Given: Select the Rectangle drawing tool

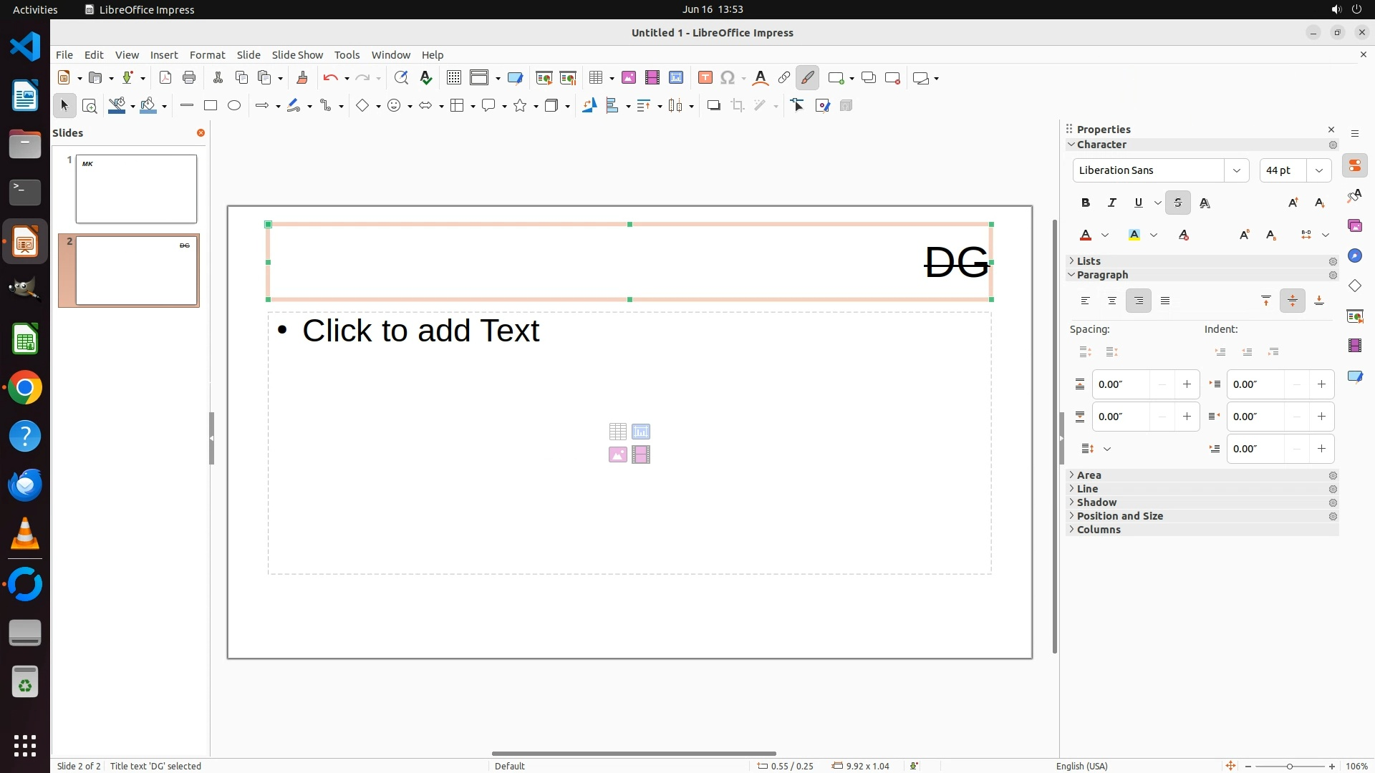Looking at the screenshot, I should coord(210,106).
